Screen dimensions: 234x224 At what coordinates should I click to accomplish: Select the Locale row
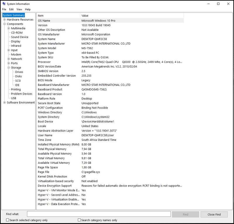click(x=110, y=126)
